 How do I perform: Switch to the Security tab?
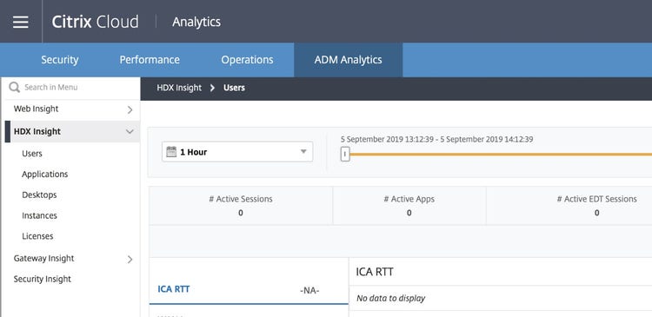pyautogui.click(x=59, y=60)
